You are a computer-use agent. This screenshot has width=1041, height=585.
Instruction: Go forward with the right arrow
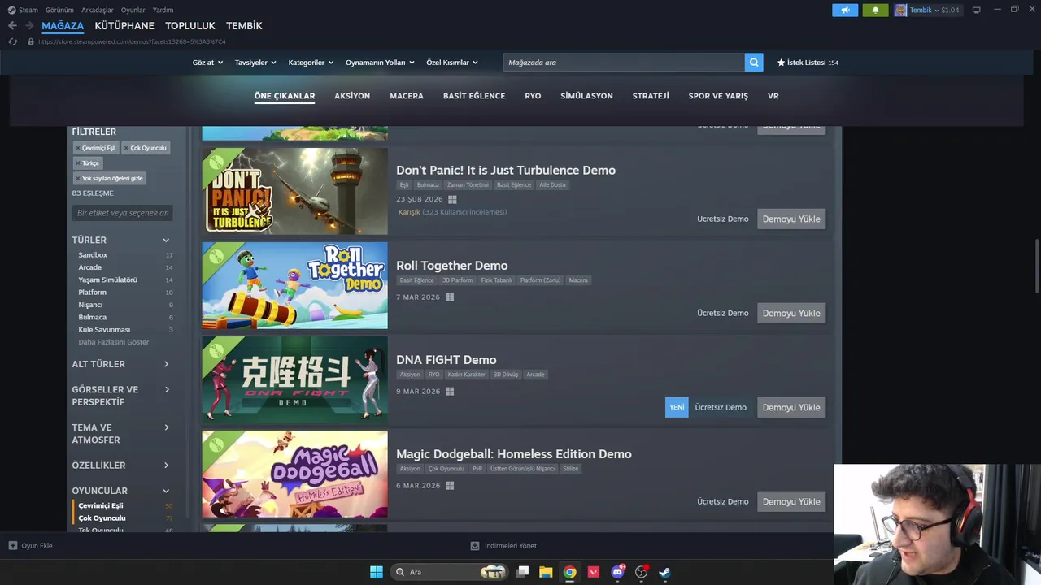pos(29,26)
